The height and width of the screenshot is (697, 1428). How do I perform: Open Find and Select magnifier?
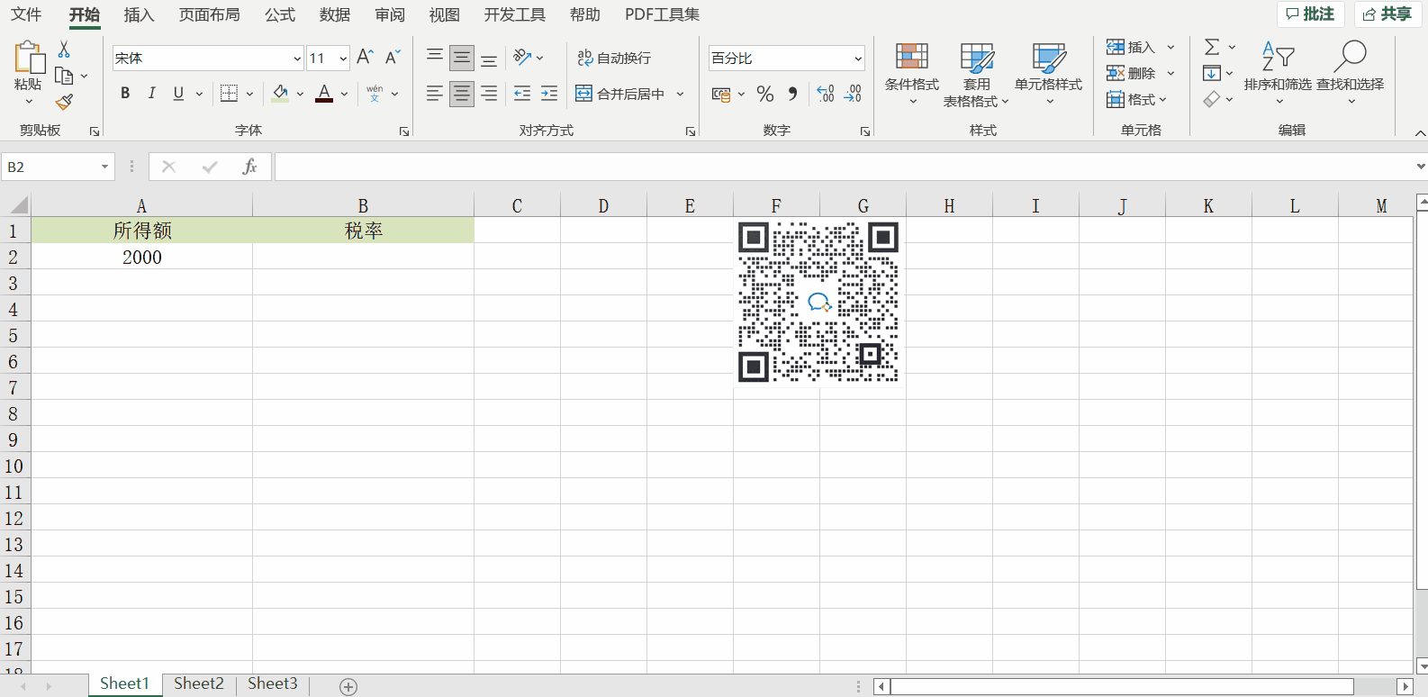coord(1350,72)
